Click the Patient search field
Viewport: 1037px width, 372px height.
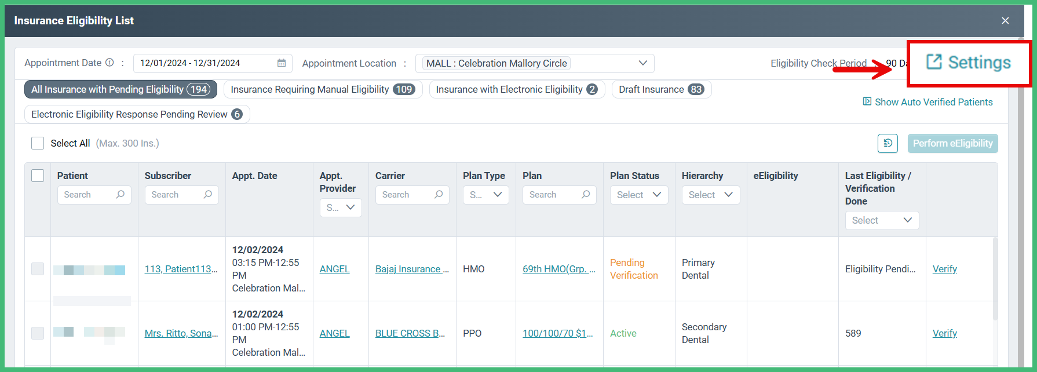pos(94,195)
